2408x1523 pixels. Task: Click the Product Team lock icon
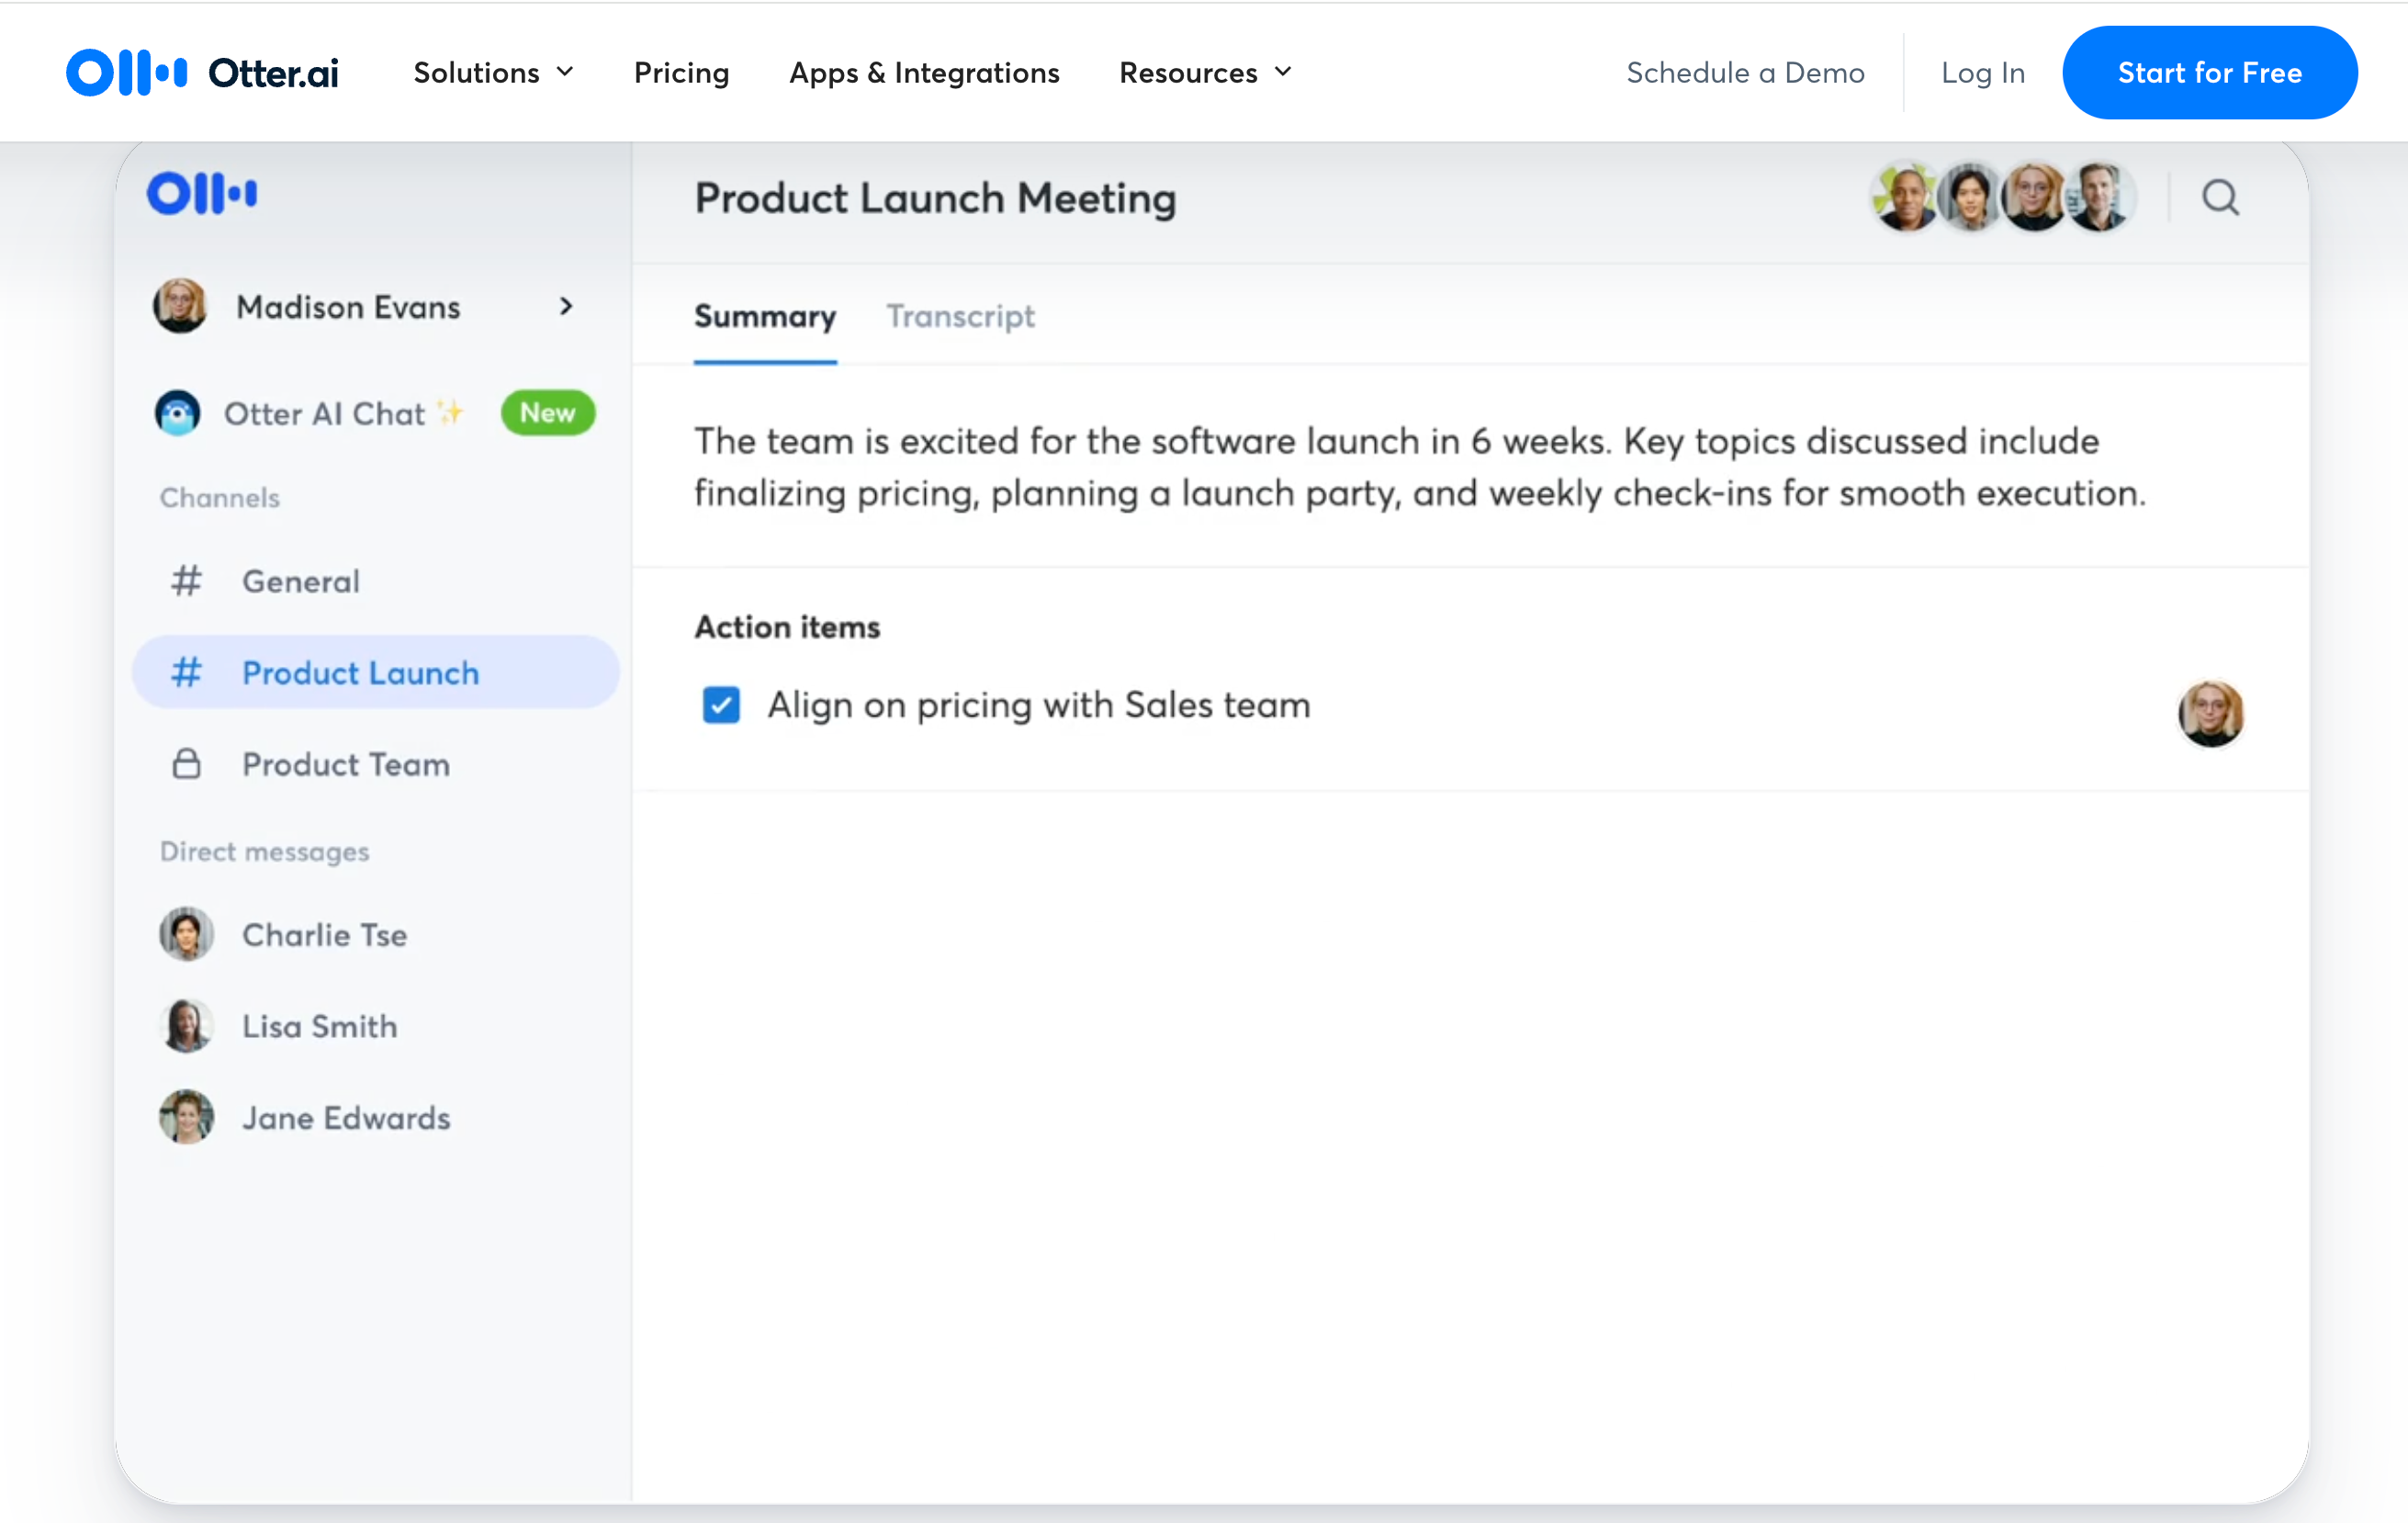tap(186, 763)
